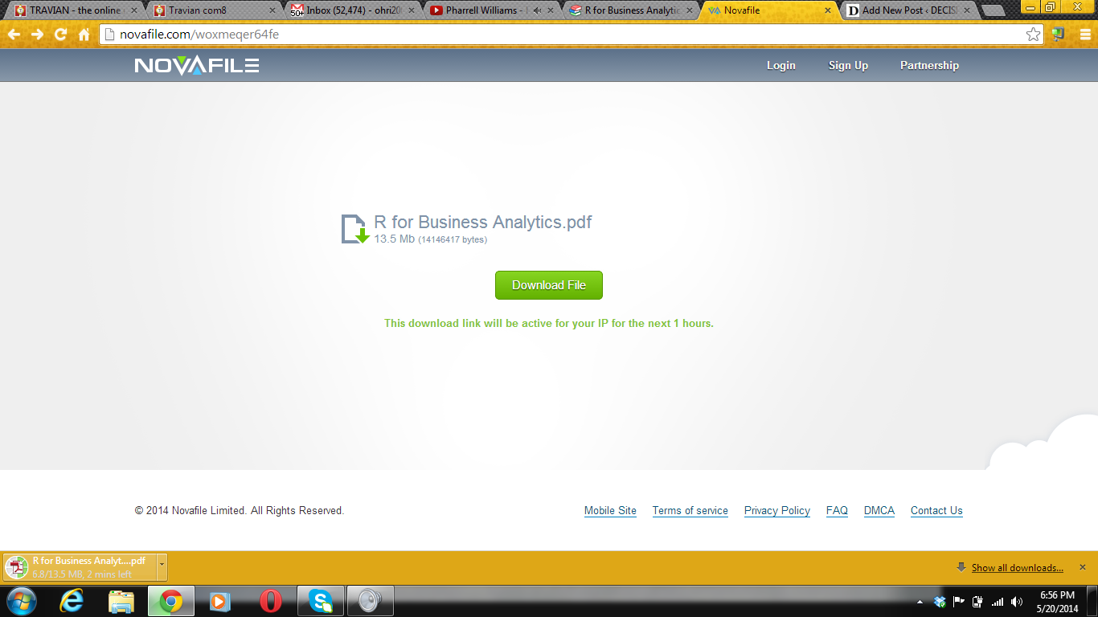Click the browser forward arrow

coord(38,35)
